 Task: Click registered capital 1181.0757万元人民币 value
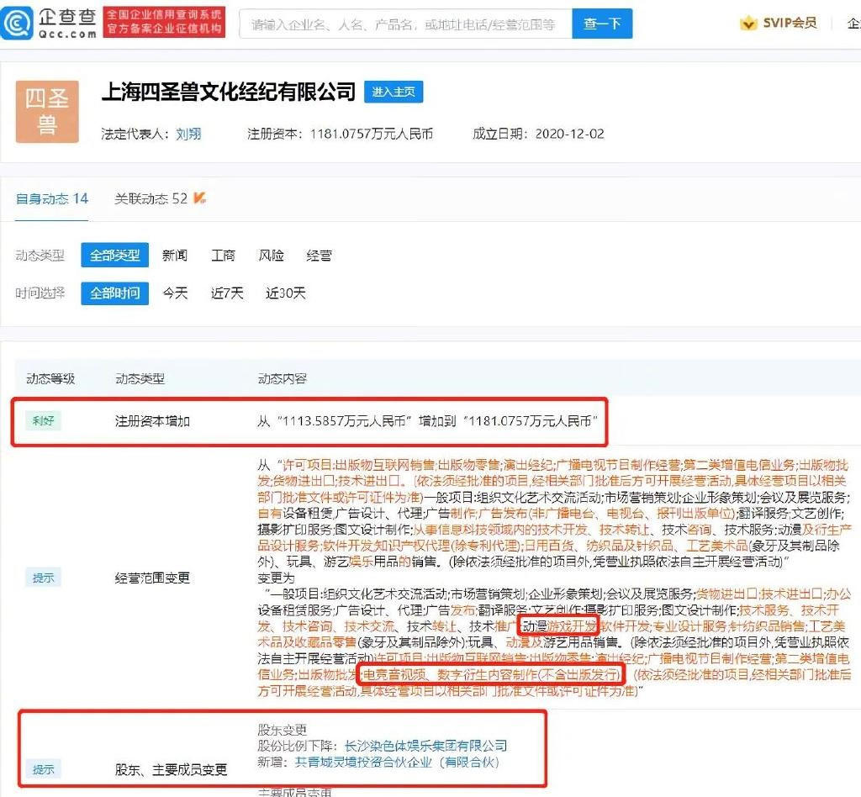pyautogui.click(x=371, y=134)
